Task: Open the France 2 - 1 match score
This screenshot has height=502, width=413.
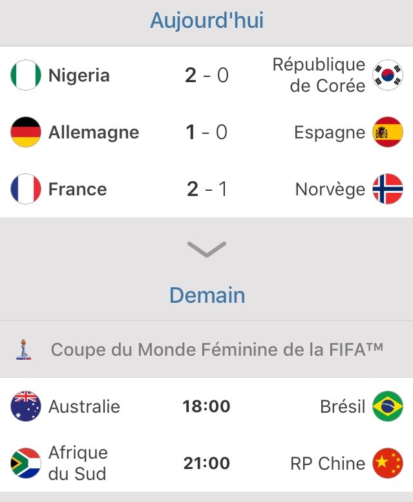Action: click(206, 190)
